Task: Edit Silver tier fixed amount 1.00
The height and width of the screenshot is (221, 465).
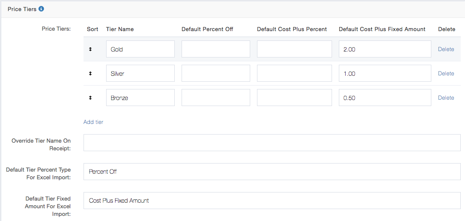Action: pyautogui.click(x=385, y=74)
